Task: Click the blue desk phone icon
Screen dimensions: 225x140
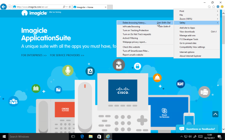Action: click(x=58, y=90)
